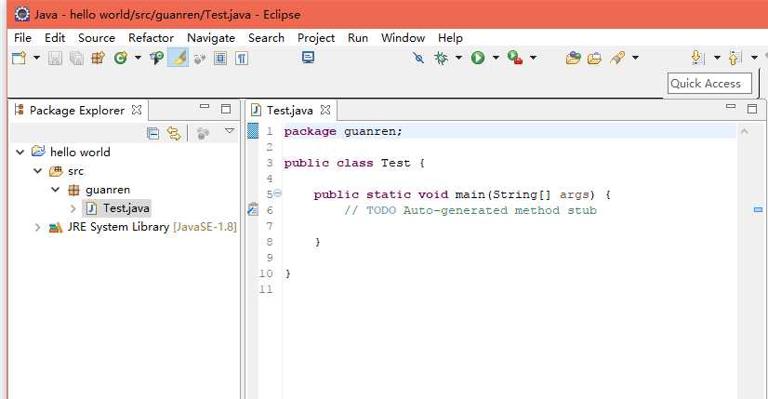Expand the Test.java tree node

coord(73,209)
